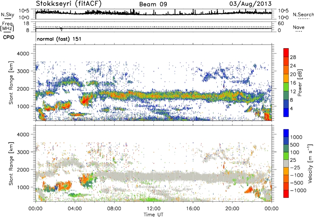314x217 pixels.
Task: Click the '18' tick on the frequency axis
Action: (x=26, y=24)
